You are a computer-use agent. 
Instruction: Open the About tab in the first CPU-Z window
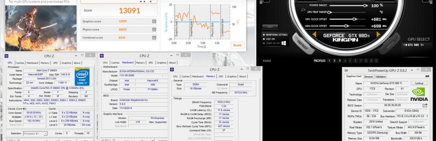tap(77, 63)
